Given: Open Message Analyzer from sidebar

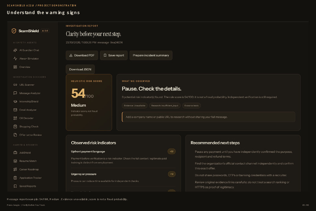Looking at the screenshot, I should click(30, 93).
